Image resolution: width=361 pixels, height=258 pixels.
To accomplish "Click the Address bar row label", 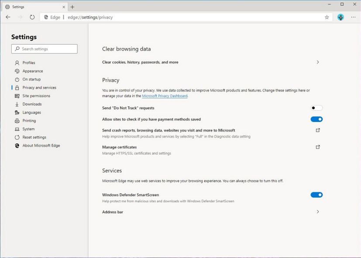I will pos(113,212).
